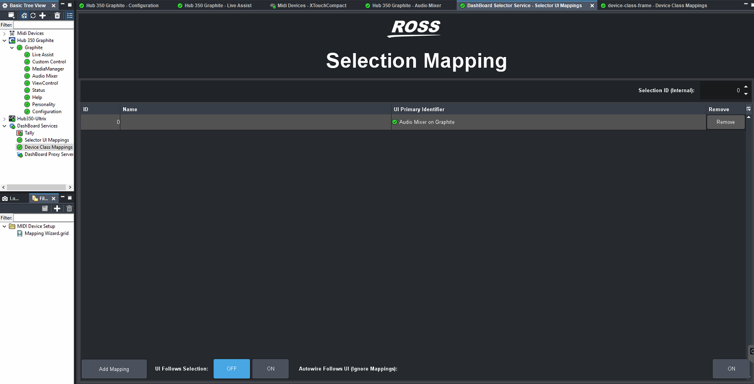Click the plus icon in File Navigator toolbar
The width and height of the screenshot is (754, 384).
point(57,209)
